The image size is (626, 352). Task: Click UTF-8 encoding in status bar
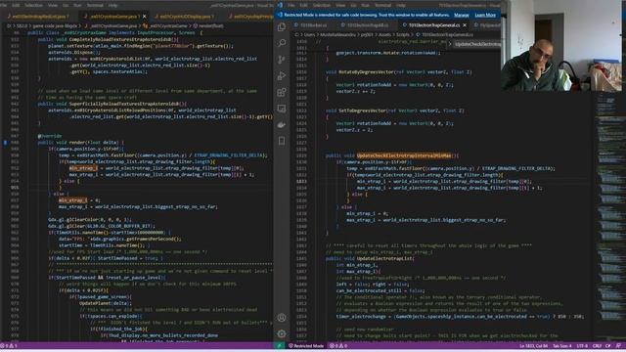582,345
